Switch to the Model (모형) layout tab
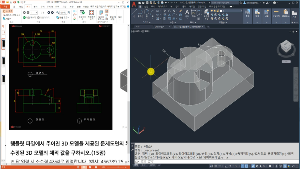The width and height of the screenshot is (300, 169). pyautogui.click(x=136, y=165)
